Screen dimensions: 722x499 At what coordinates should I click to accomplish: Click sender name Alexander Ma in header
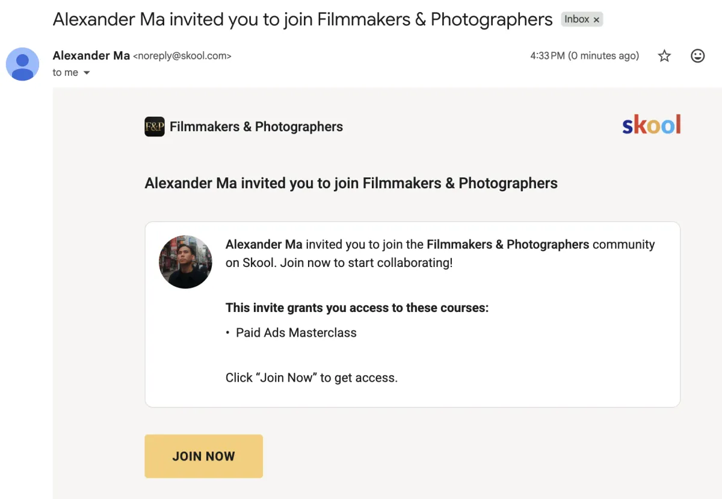(91, 56)
